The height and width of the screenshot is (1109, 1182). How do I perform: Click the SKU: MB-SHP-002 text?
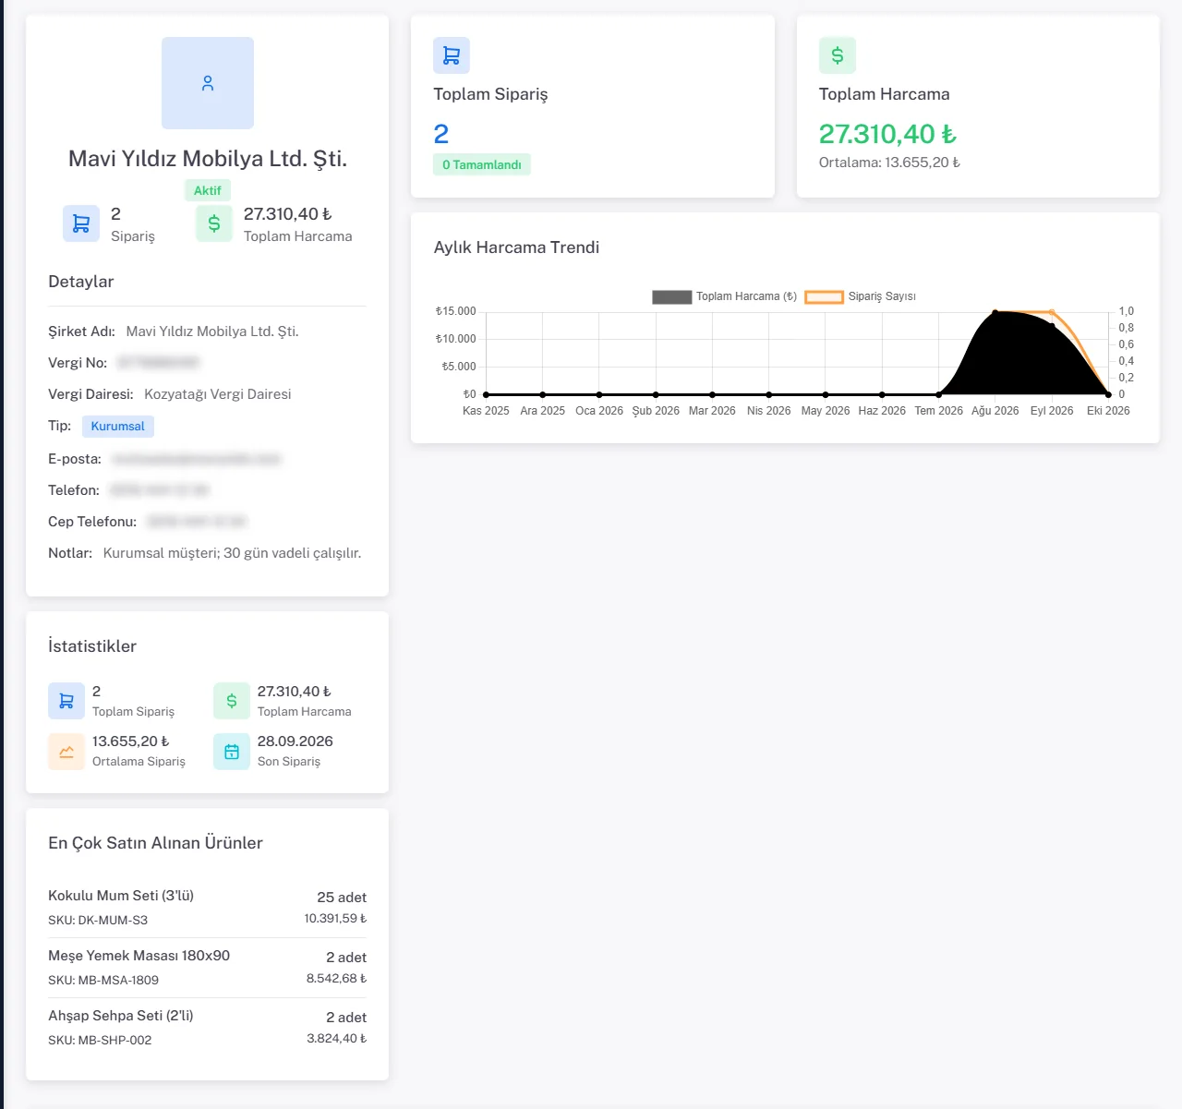[x=100, y=1040]
